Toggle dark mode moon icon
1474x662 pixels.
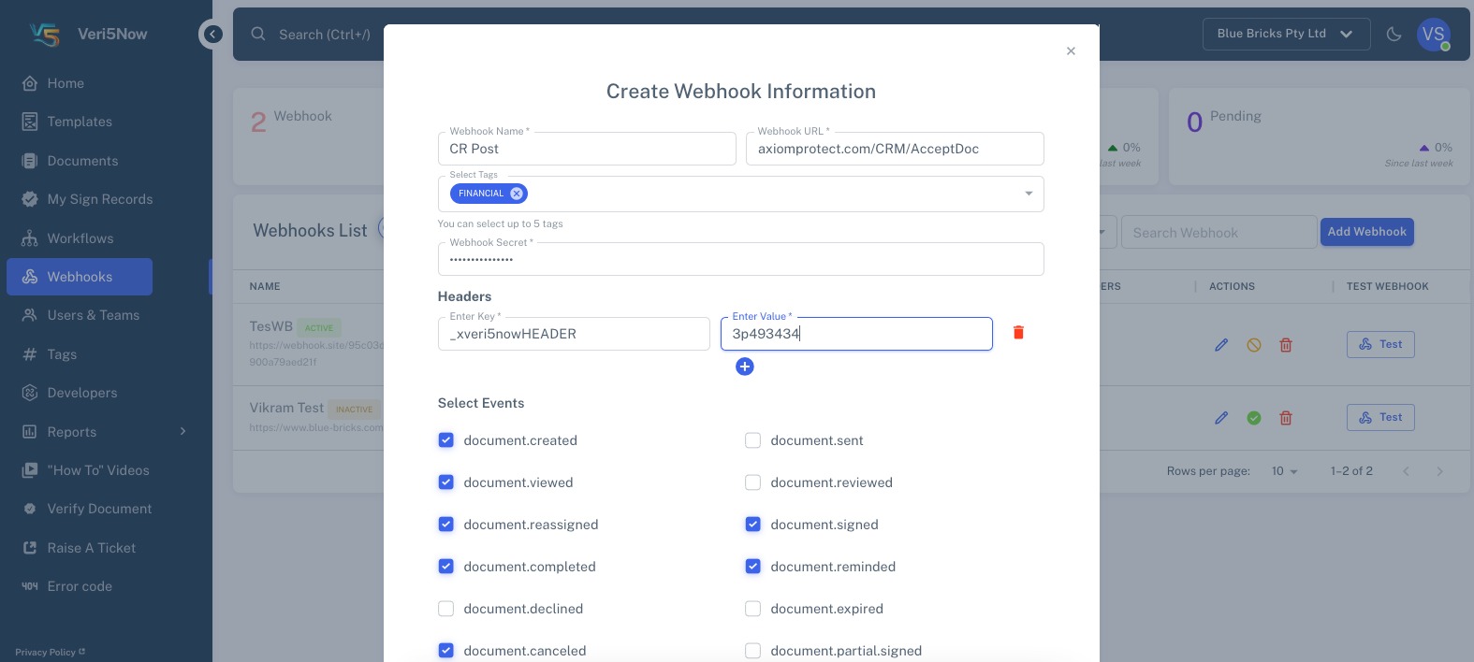pos(1394,35)
